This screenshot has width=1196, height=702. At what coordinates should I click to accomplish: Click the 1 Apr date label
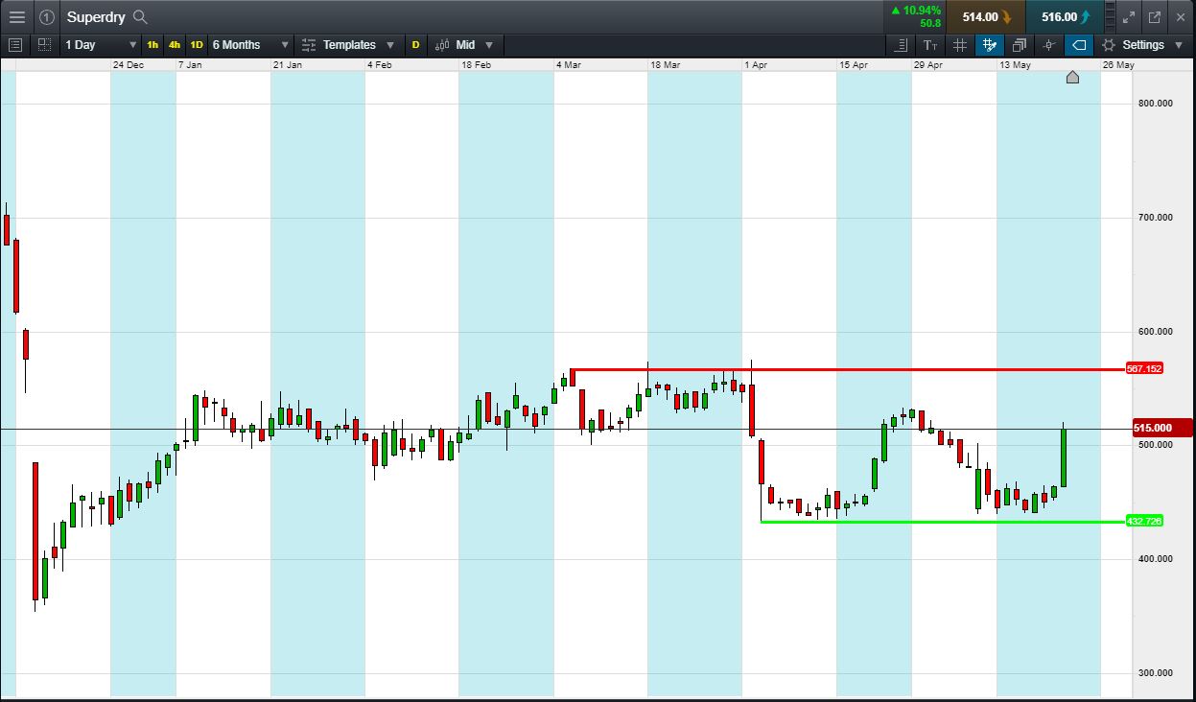tap(757, 64)
